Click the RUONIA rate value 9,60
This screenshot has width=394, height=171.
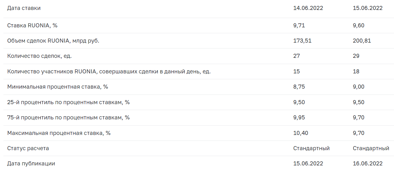pyautogui.click(x=358, y=25)
